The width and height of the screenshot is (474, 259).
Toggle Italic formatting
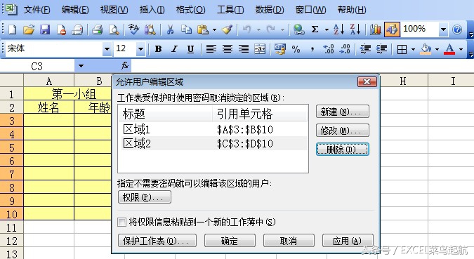click(x=174, y=49)
